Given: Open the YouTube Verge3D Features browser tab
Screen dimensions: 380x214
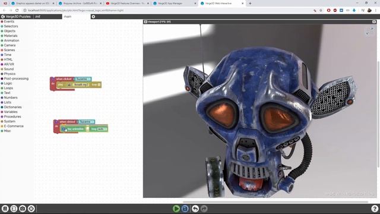Looking at the screenshot, I should (x=128, y=4).
